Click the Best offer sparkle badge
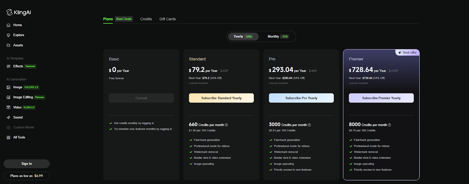 click(407, 53)
